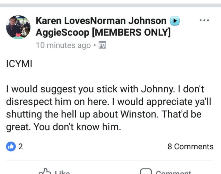Show who reacted via the count 2
Screen dimensions: 221x174
(x=21, y=147)
